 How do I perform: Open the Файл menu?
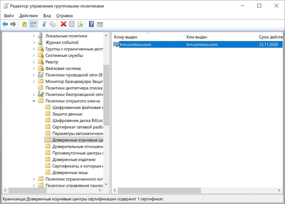[x=9, y=16]
